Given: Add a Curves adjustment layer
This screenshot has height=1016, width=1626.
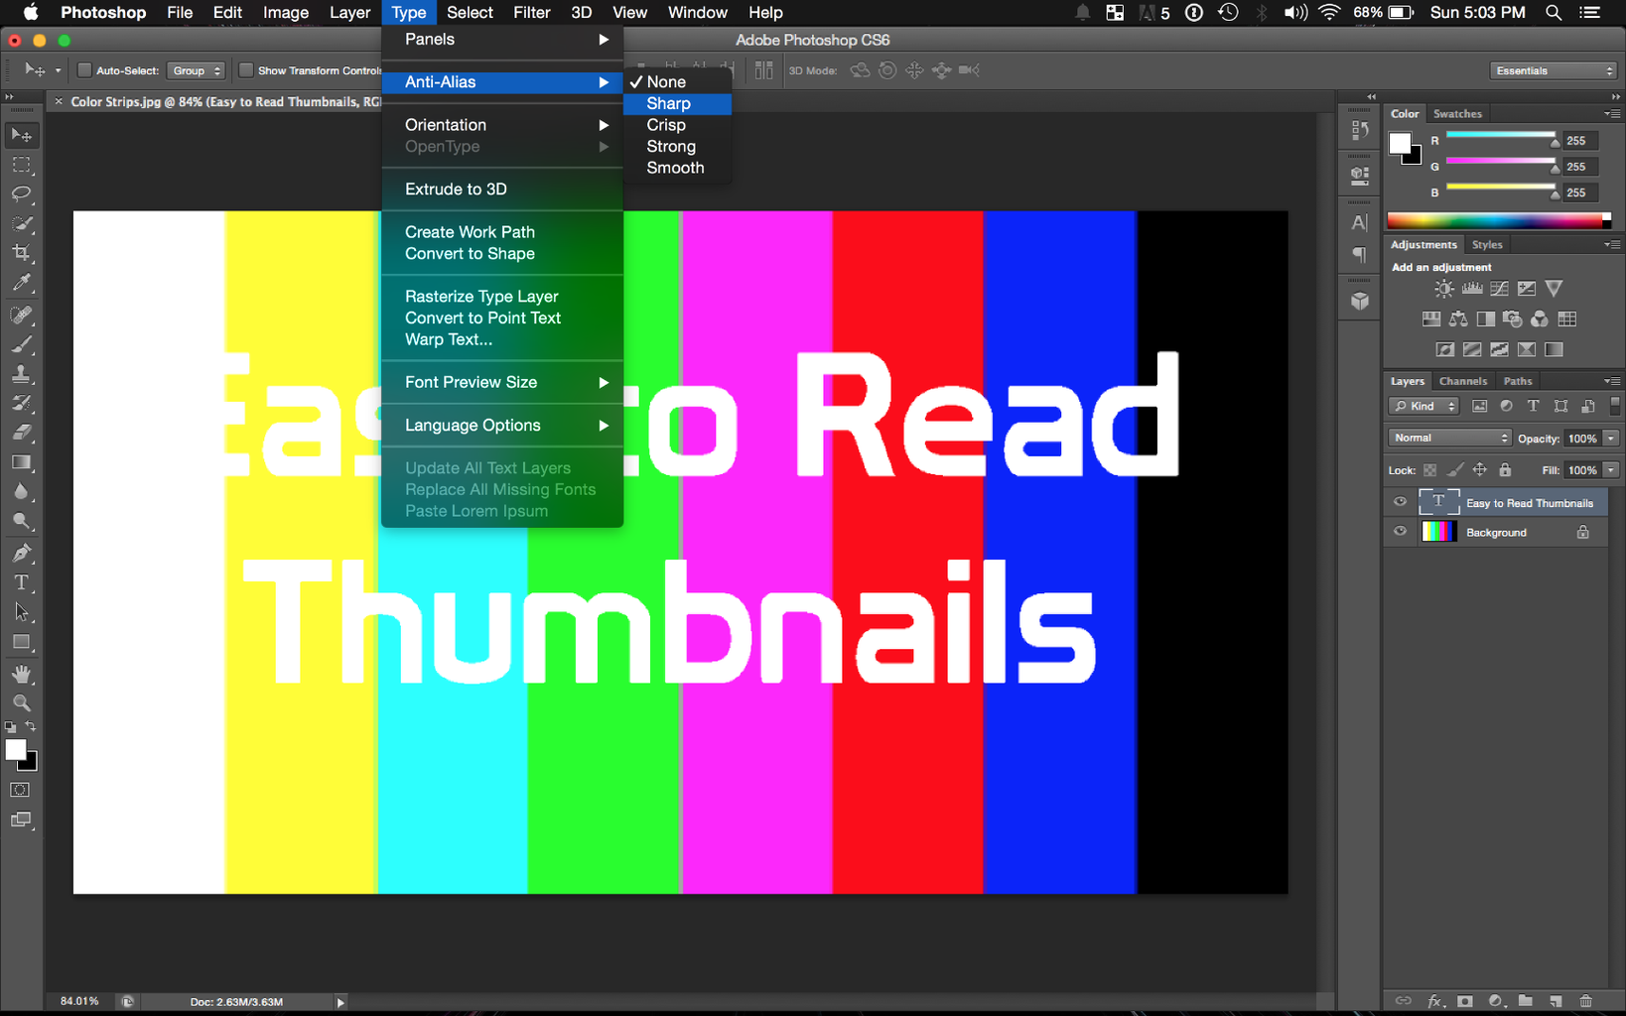Looking at the screenshot, I should [x=1498, y=289].
